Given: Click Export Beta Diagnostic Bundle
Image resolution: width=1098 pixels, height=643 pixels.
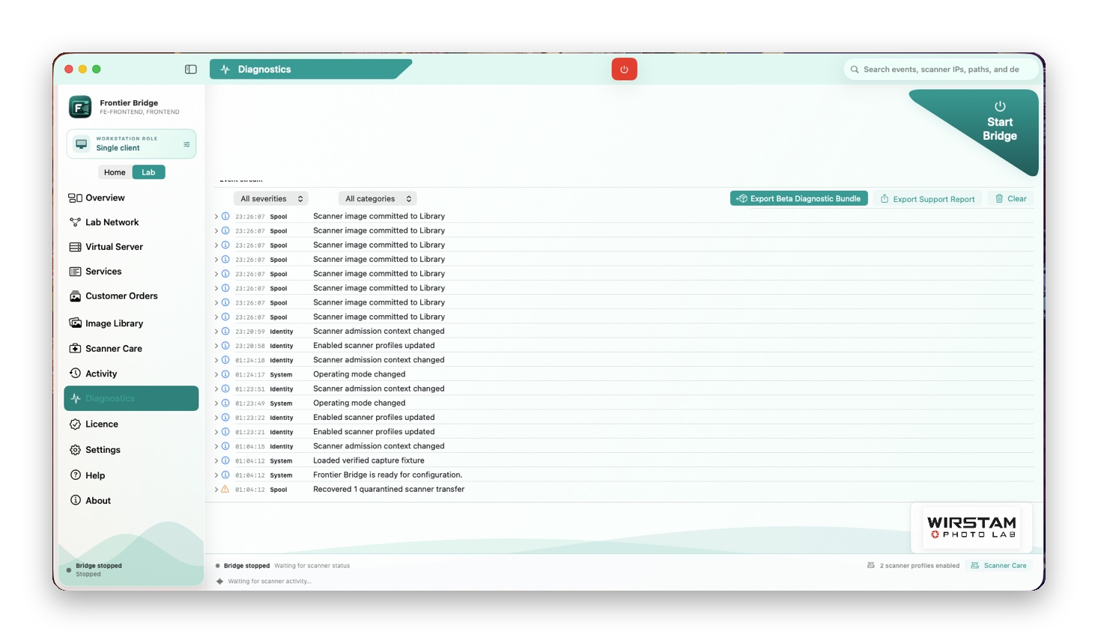Looking at the screenshot, I should point(799,198).
